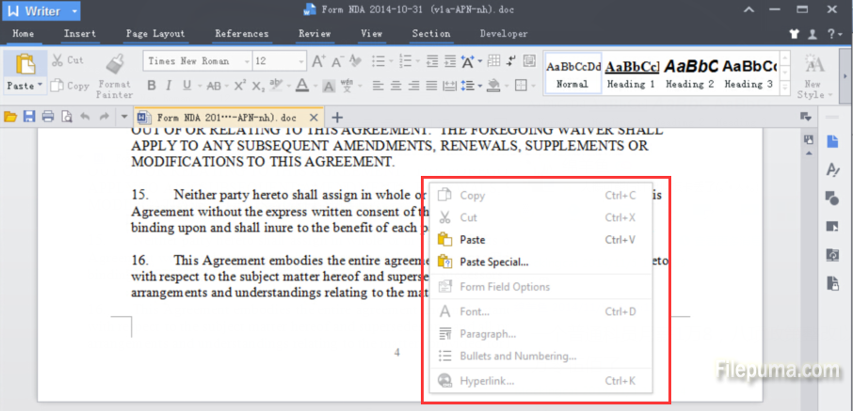Expand the Paste dropdown arrow

pyautogui.click(x=40, y=86)
